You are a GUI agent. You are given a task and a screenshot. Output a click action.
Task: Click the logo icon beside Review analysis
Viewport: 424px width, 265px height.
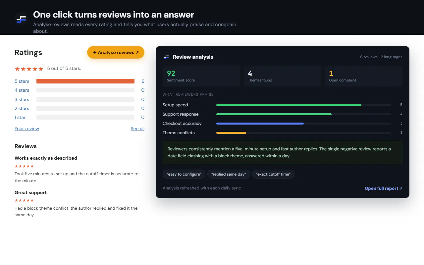(x=166, y=57)
